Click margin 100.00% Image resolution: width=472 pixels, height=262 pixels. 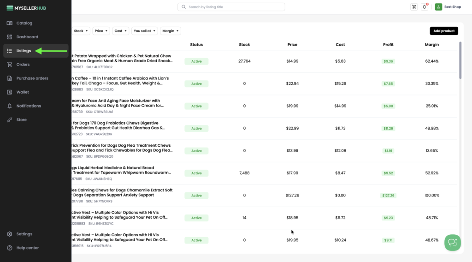tap(431, 196)
